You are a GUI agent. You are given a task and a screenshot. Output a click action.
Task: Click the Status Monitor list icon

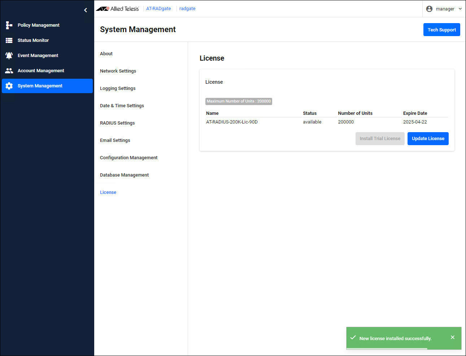tap(9, 40)
